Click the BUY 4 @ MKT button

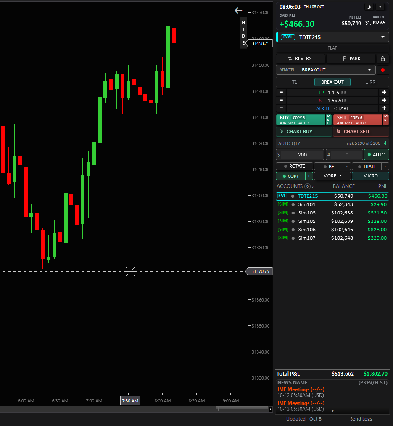[x=301, y=120]
